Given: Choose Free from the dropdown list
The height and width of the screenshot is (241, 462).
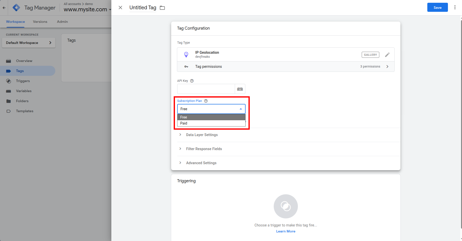Looking at the screenshot, I should 211,117.
